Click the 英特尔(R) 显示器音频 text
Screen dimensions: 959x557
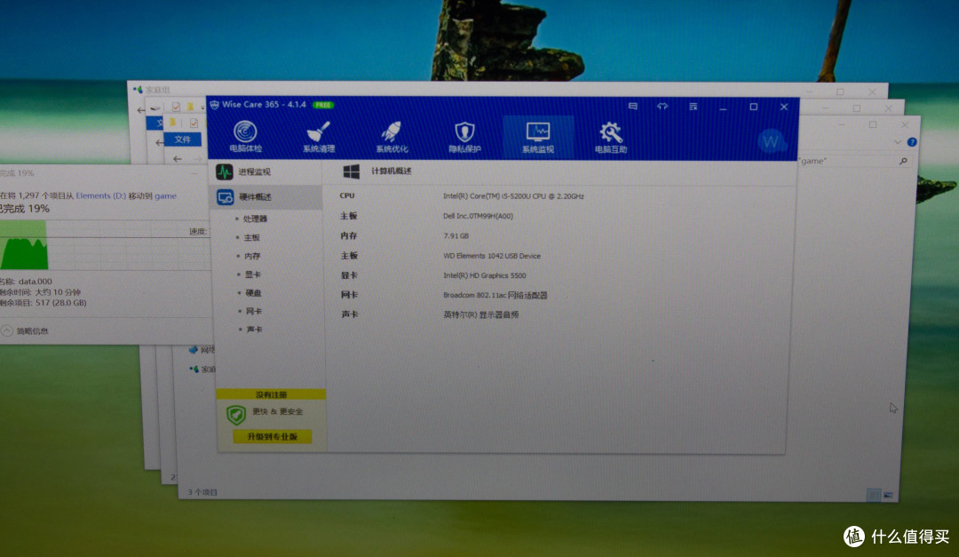pos(480,314)
